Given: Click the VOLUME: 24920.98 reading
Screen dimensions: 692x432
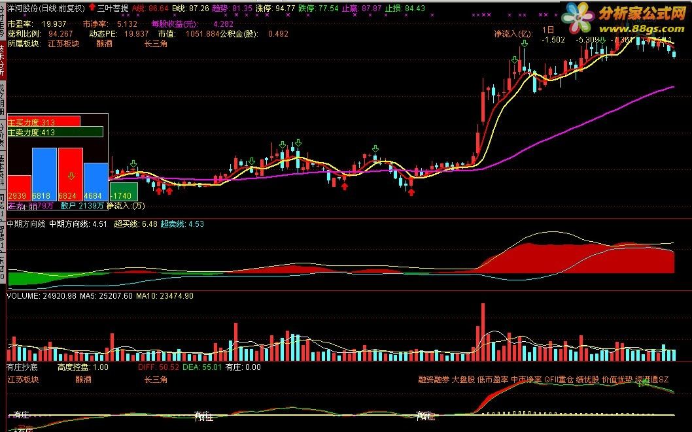Looking at the screenshot, I should pyautogui.click(x=41, y=296).
